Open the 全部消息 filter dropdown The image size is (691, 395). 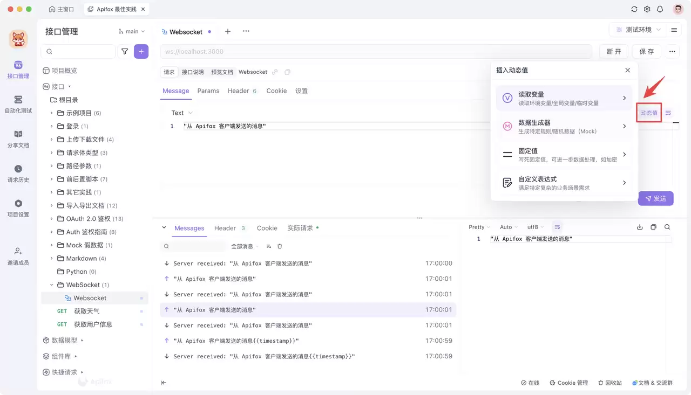(x=245, y=246)
